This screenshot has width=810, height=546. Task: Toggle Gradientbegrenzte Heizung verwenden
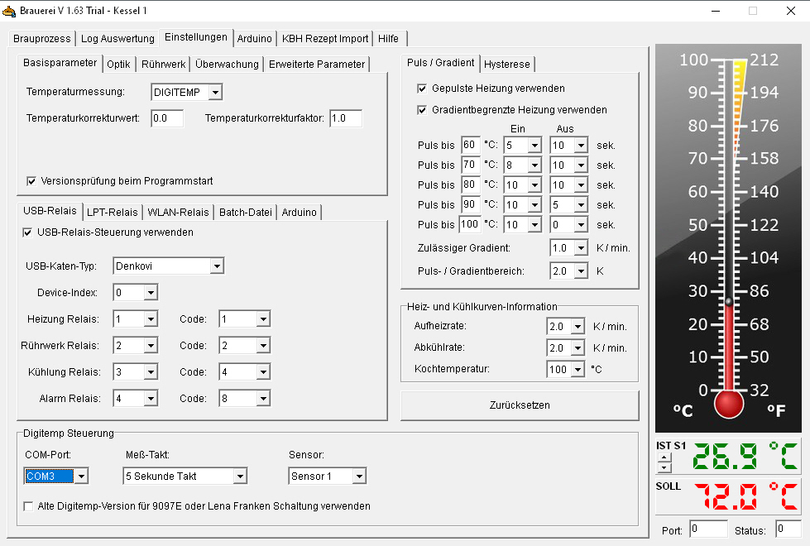tap(423, 110)
